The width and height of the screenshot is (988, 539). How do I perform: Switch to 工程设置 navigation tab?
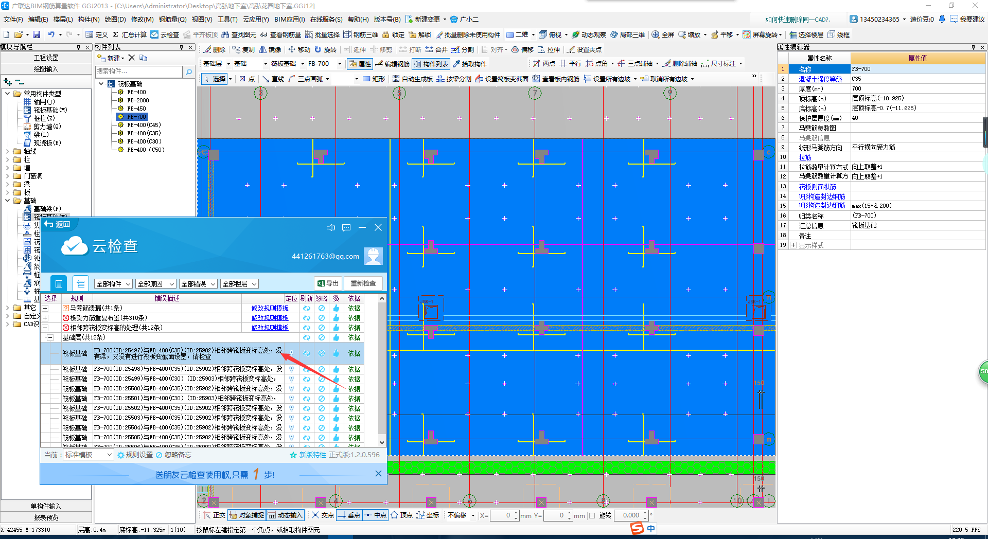46,58
